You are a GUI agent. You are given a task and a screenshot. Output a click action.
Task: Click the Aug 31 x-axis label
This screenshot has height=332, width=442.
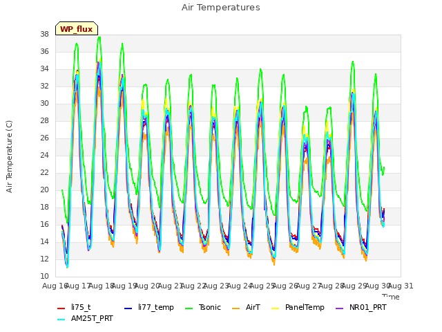click(401, 286)
